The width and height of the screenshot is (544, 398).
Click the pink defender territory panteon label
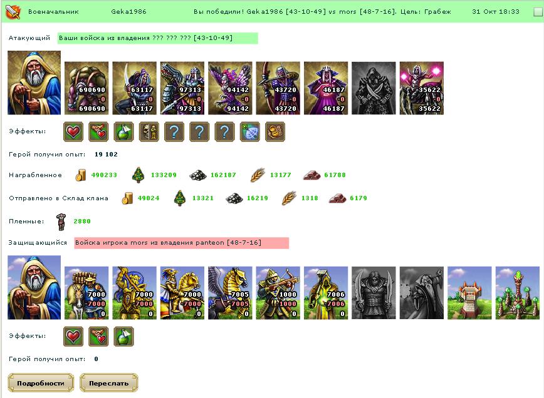pos(182,243)
